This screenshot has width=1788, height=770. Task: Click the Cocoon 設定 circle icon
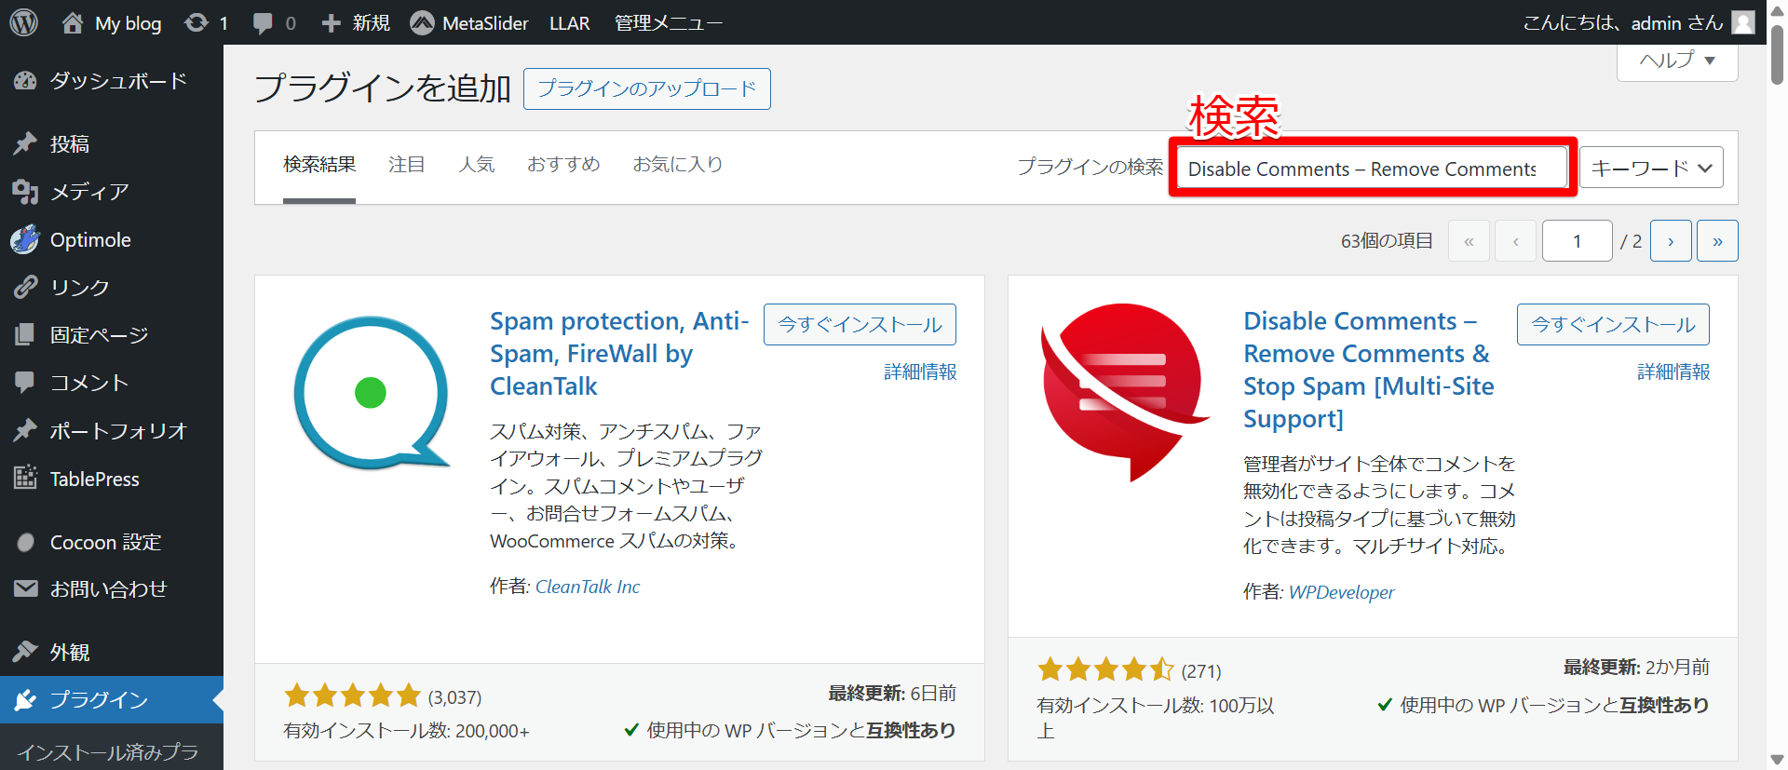coord(26,542)
